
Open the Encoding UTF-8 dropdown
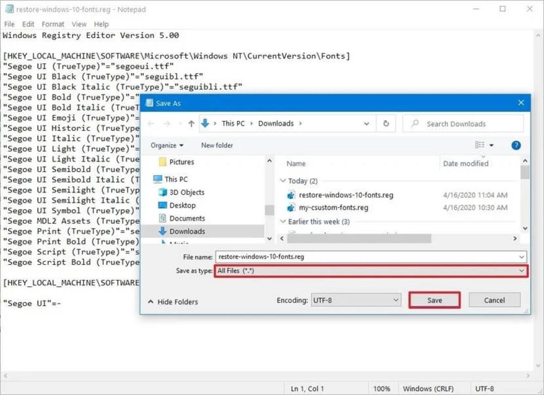pos(356,300)
